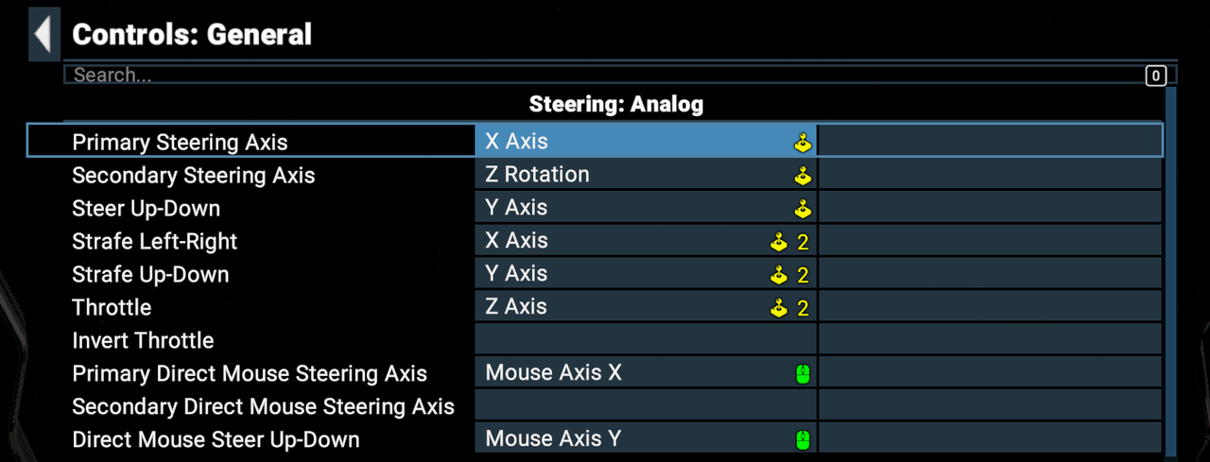Open secondary binding slot for Throttle

pos(990,306)
